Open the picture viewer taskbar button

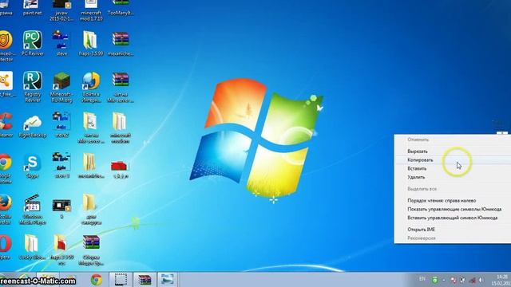click(168, 280)
